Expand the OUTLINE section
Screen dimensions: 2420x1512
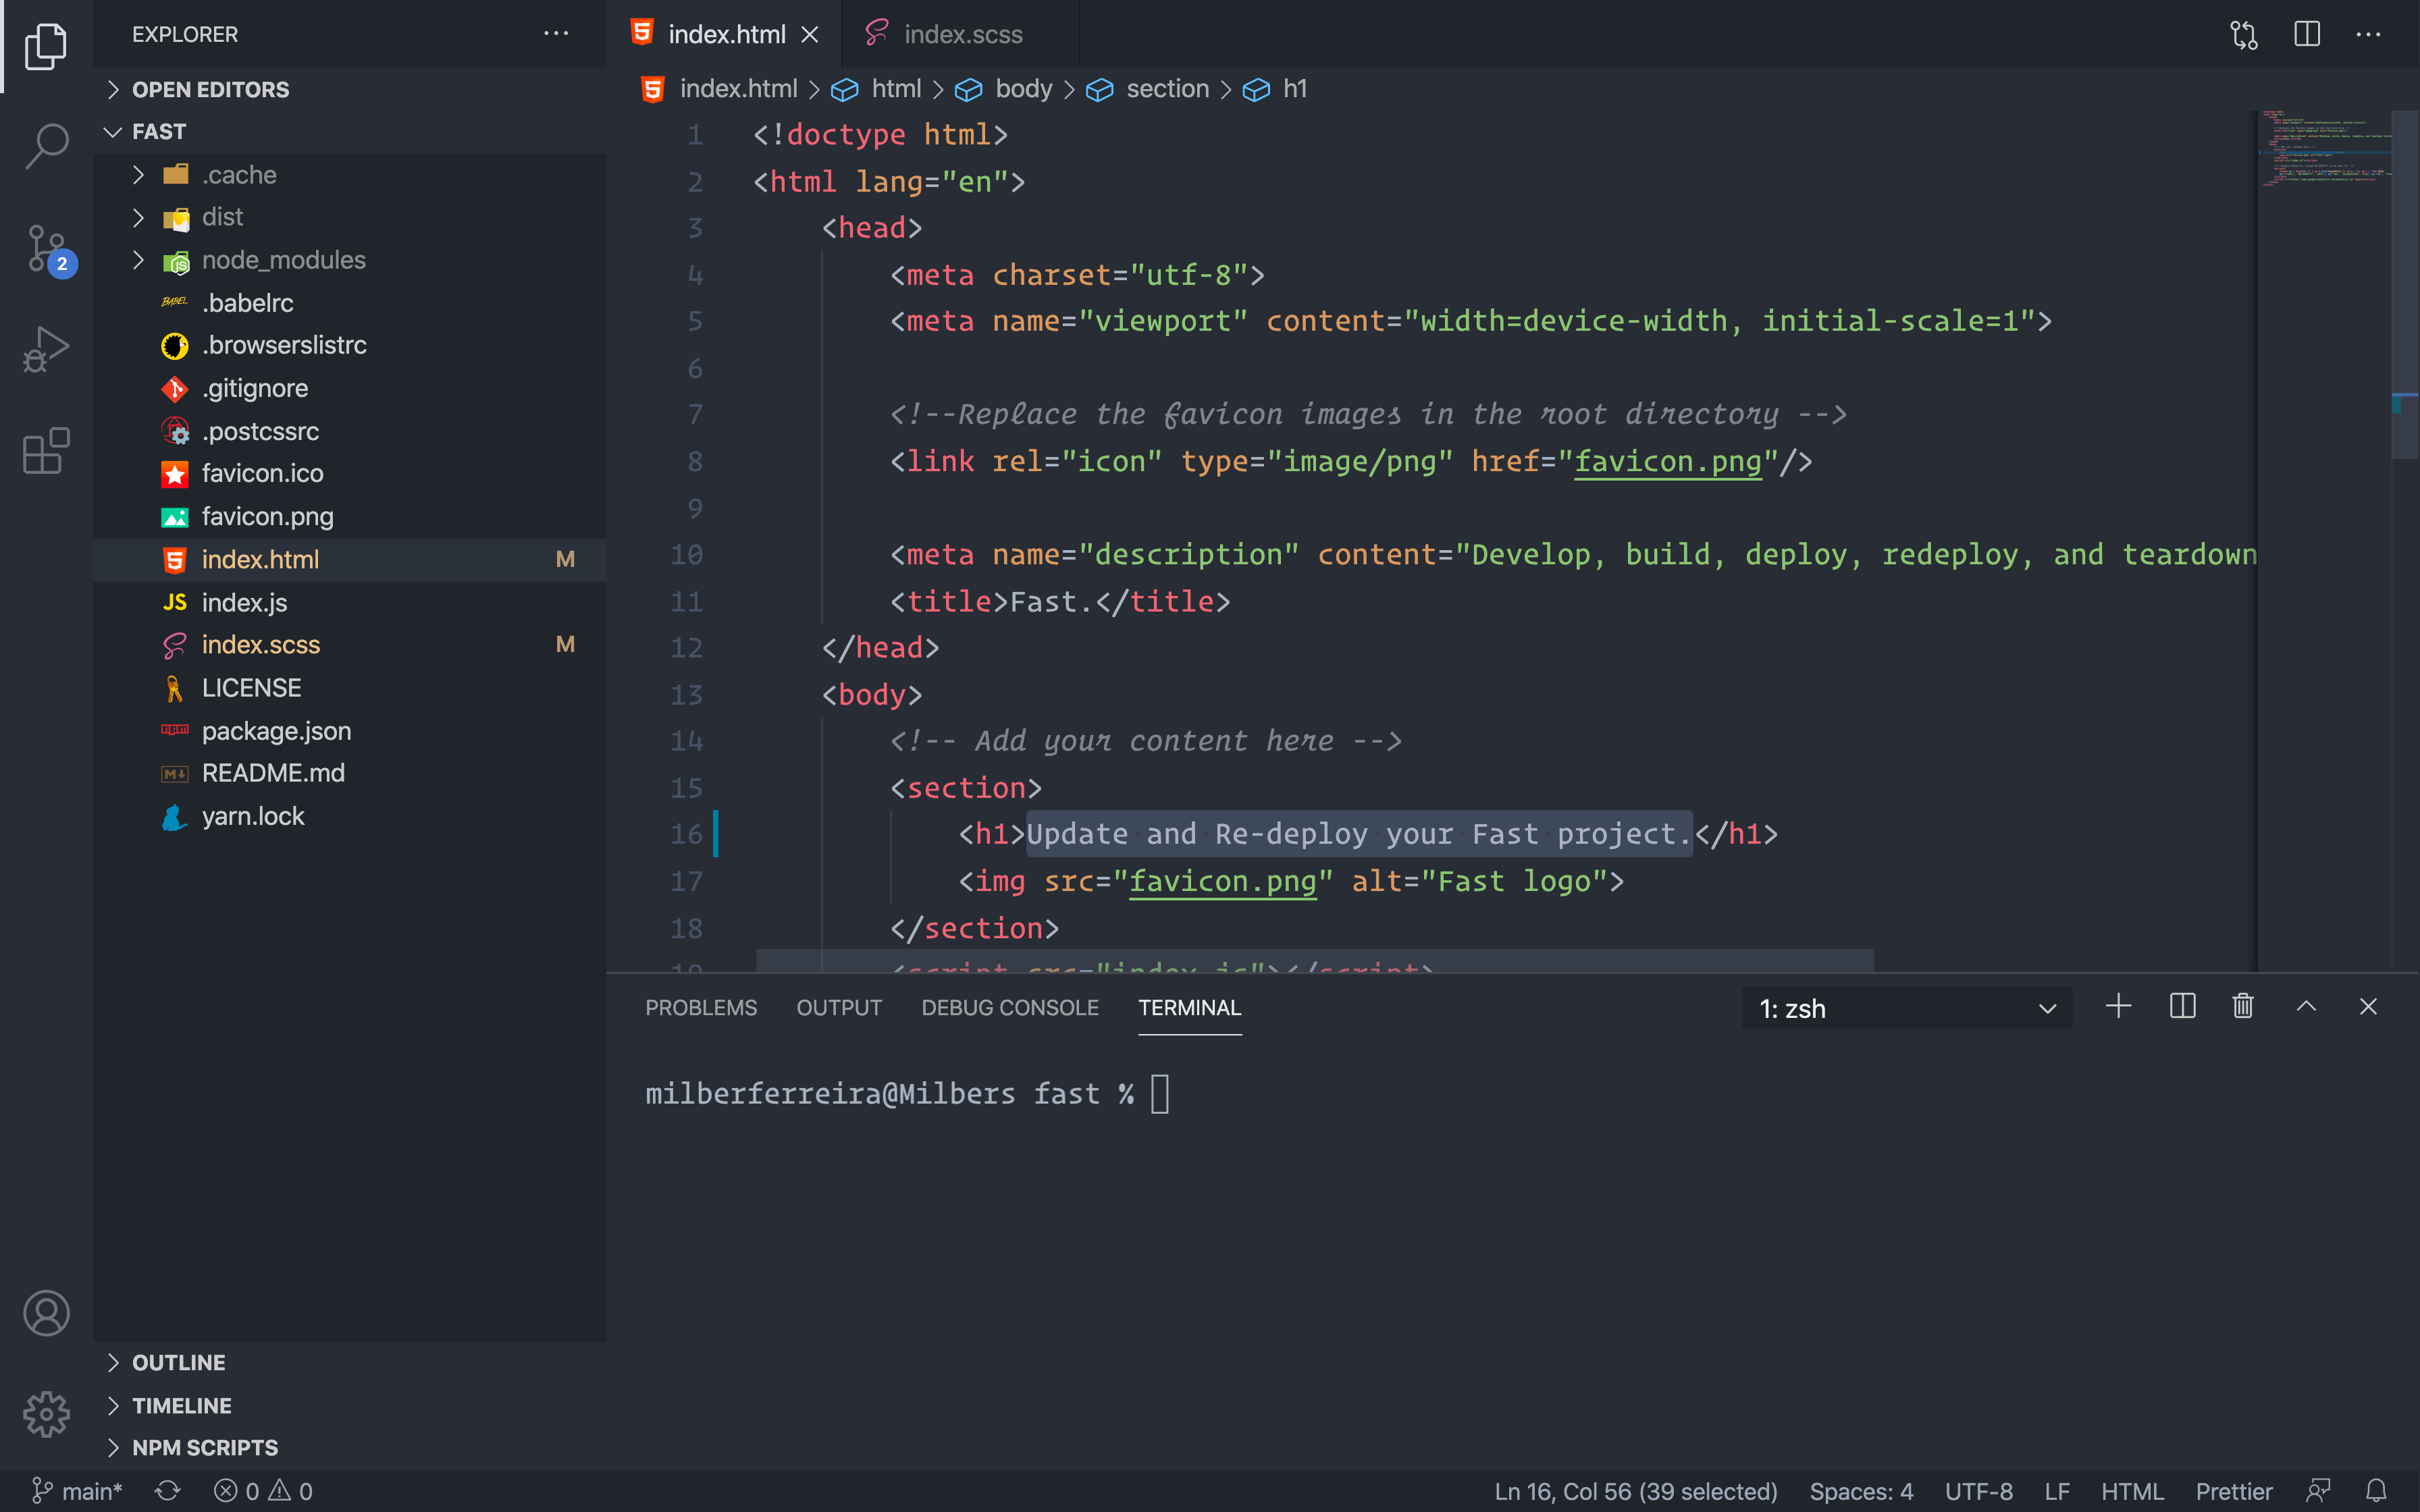tap(178, 1362)
